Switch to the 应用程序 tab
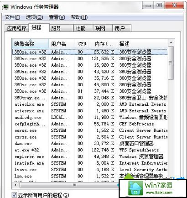Screen dimensions: 187x198 [x=17, y=28]
